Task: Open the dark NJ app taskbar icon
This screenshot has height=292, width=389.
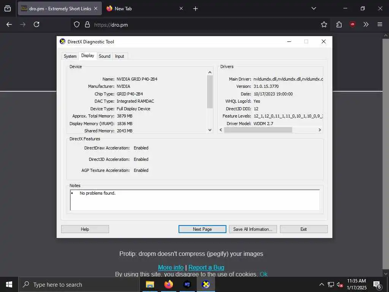Action: [187, 284]
